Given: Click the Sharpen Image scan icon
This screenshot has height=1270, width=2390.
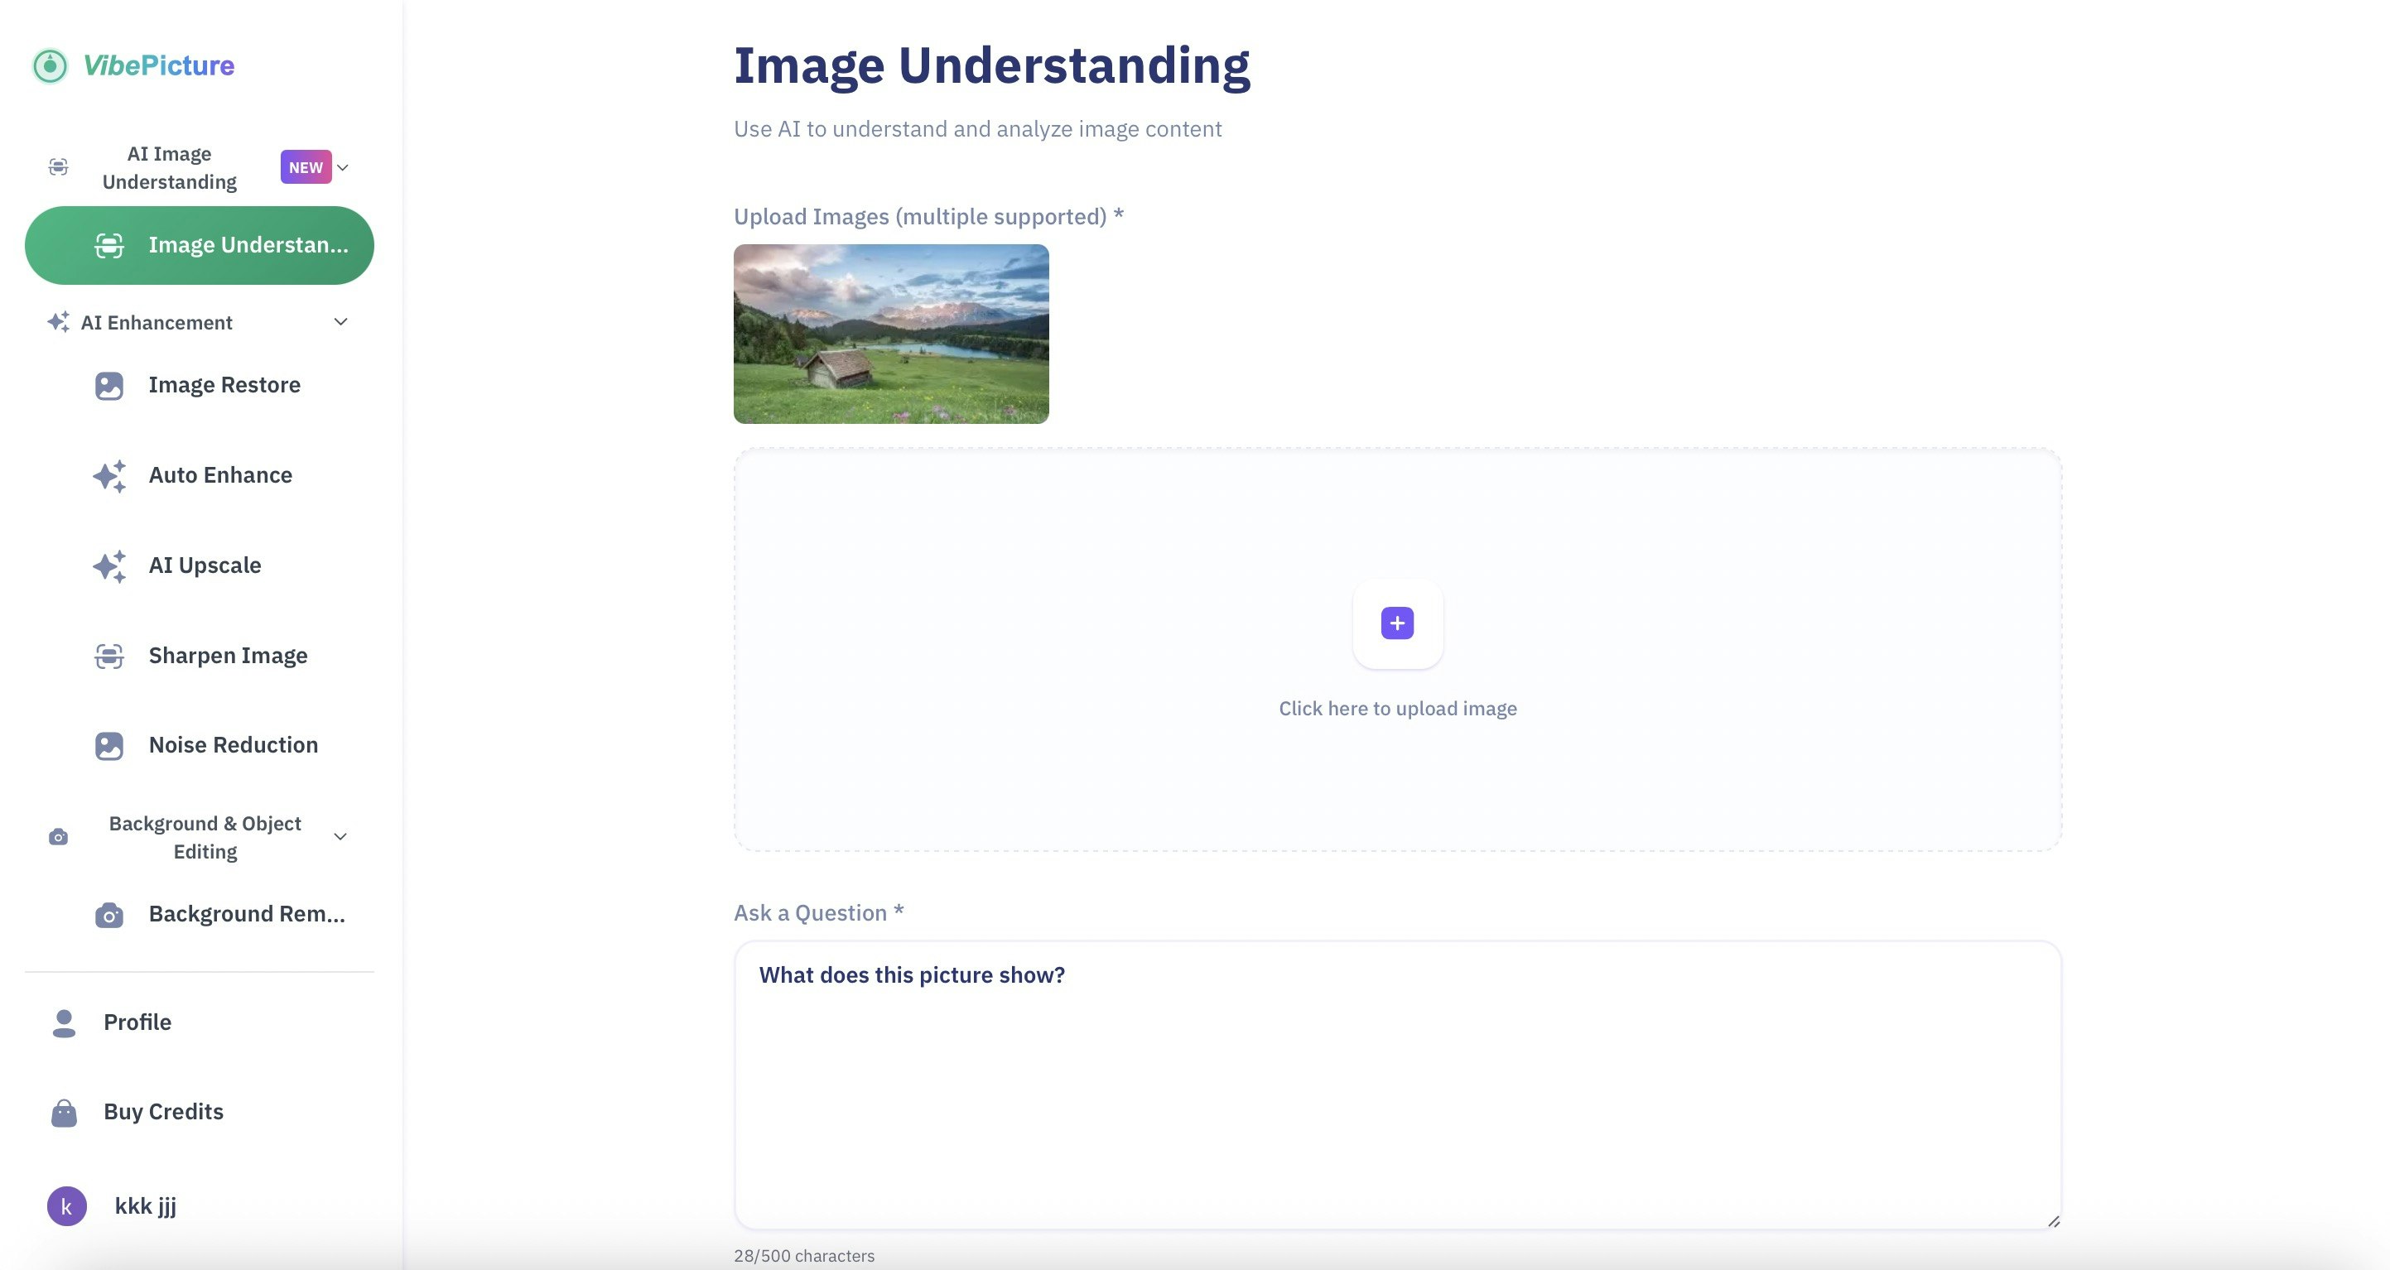Looking at the screenshot, I should click(109, 656).
